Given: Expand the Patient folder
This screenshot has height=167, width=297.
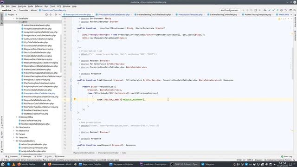Looking at the screenshot, I should [x=14, y=134].
